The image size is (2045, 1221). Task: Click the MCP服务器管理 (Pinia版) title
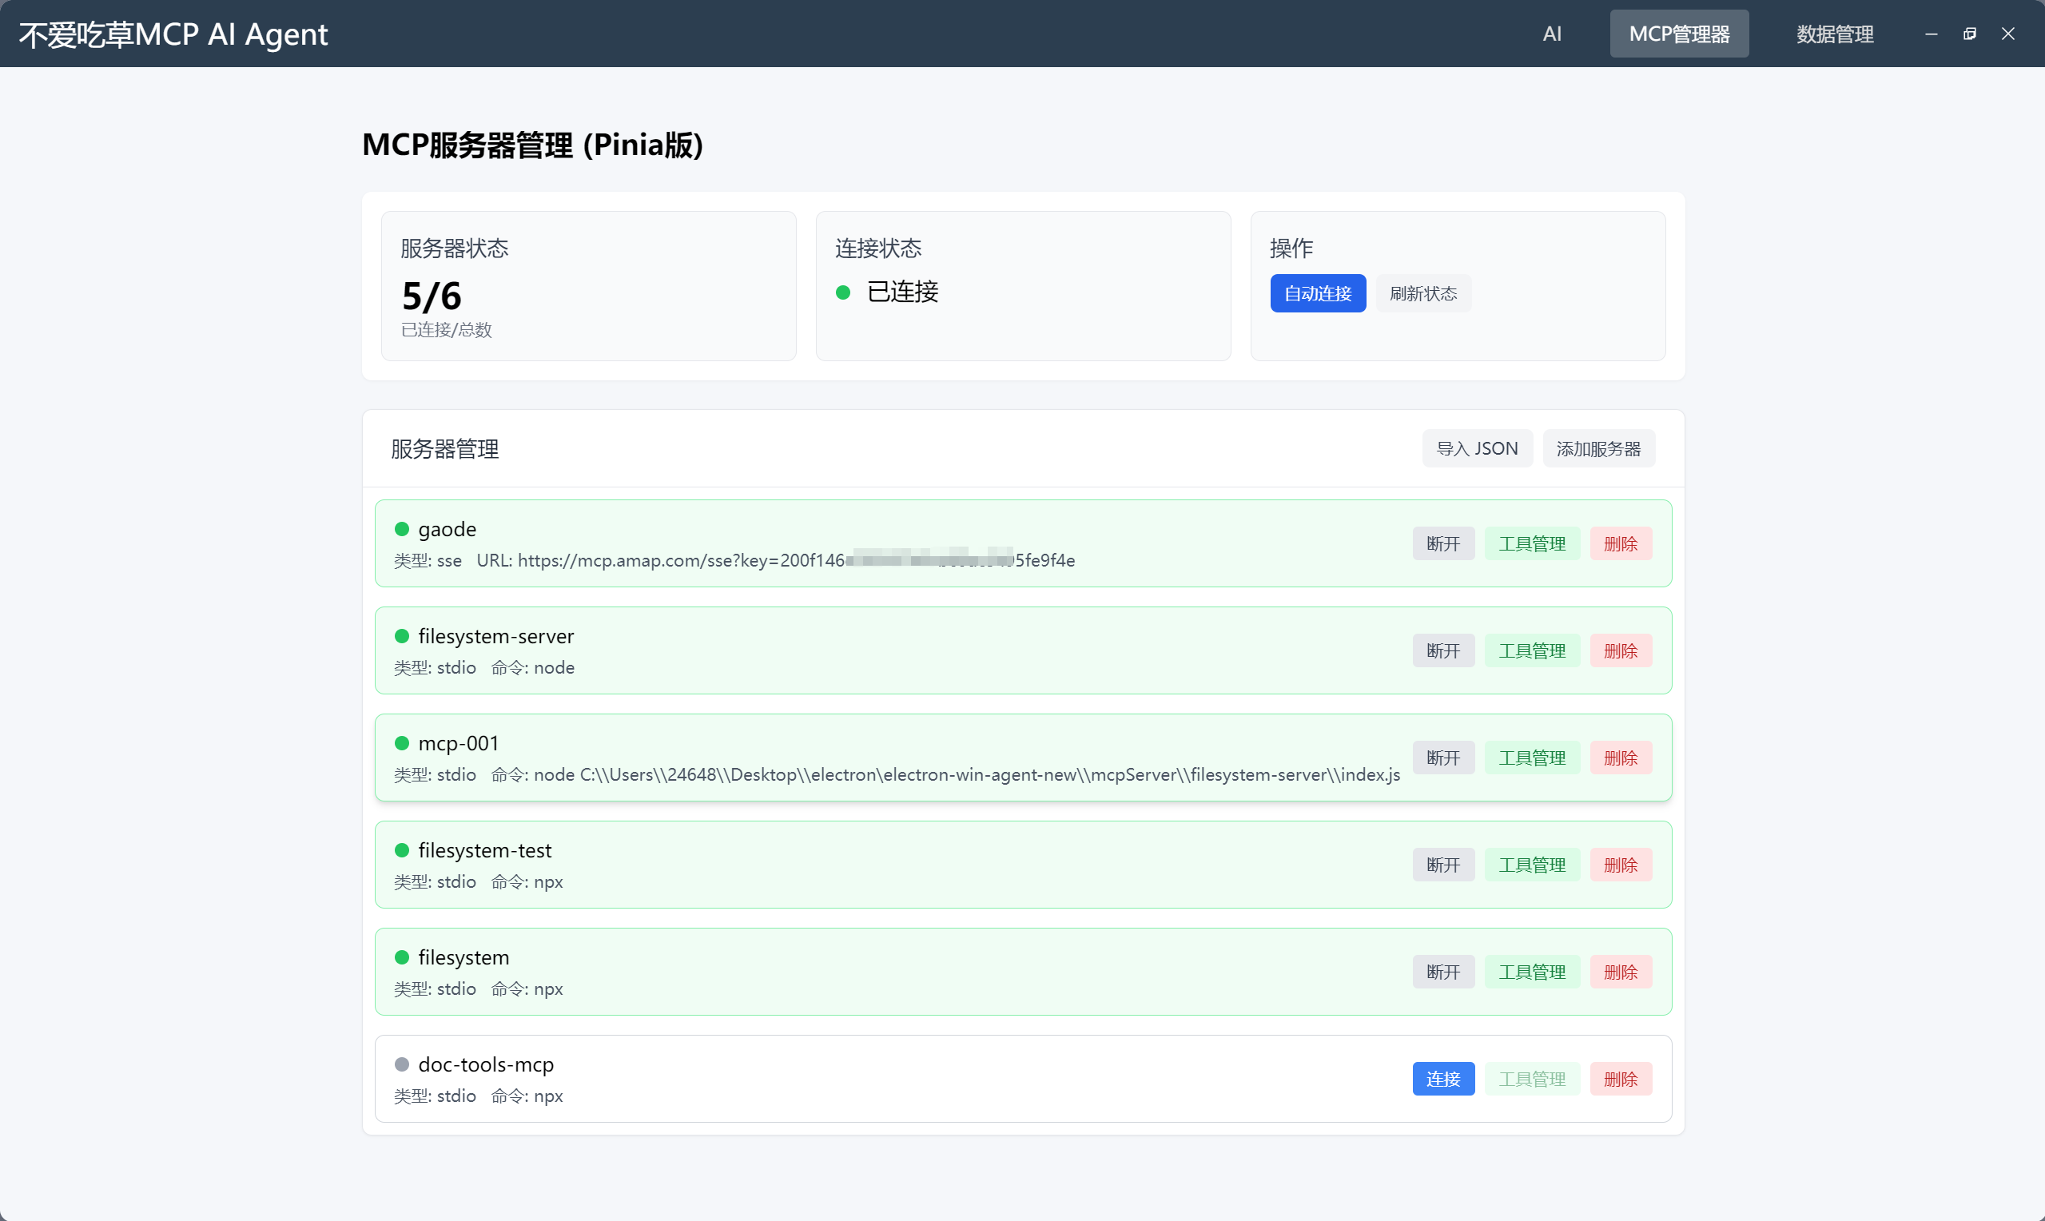pos(532,145)
